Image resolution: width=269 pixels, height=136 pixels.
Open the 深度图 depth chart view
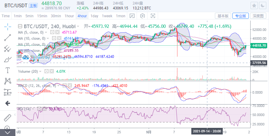tap(259, 16)
